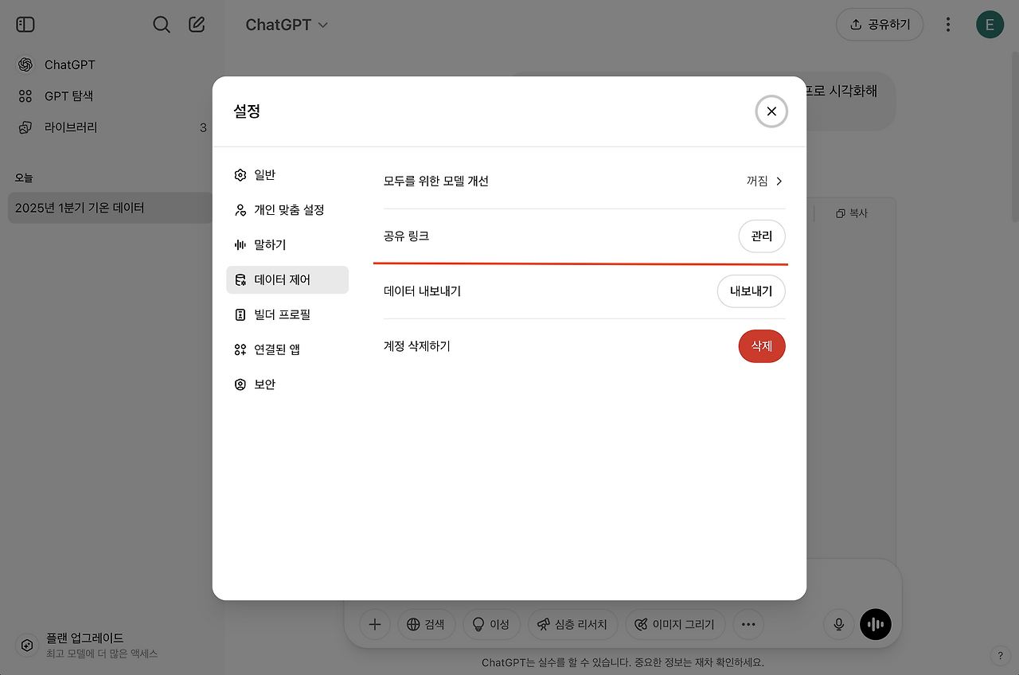Screen dimensions: 1019x675
Task: Open the conversation search
Action: pyautogui.click(x=162, y=24)
